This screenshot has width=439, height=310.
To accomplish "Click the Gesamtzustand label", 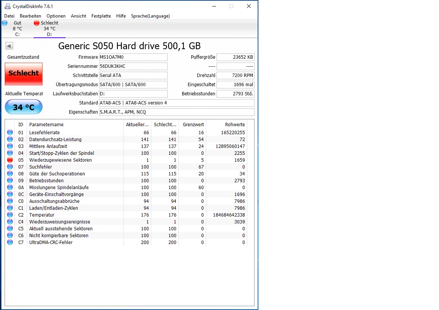I will tap(23, 57).
